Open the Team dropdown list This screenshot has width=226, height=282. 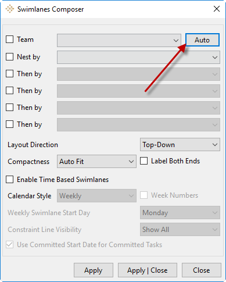(x=119, y=40)
